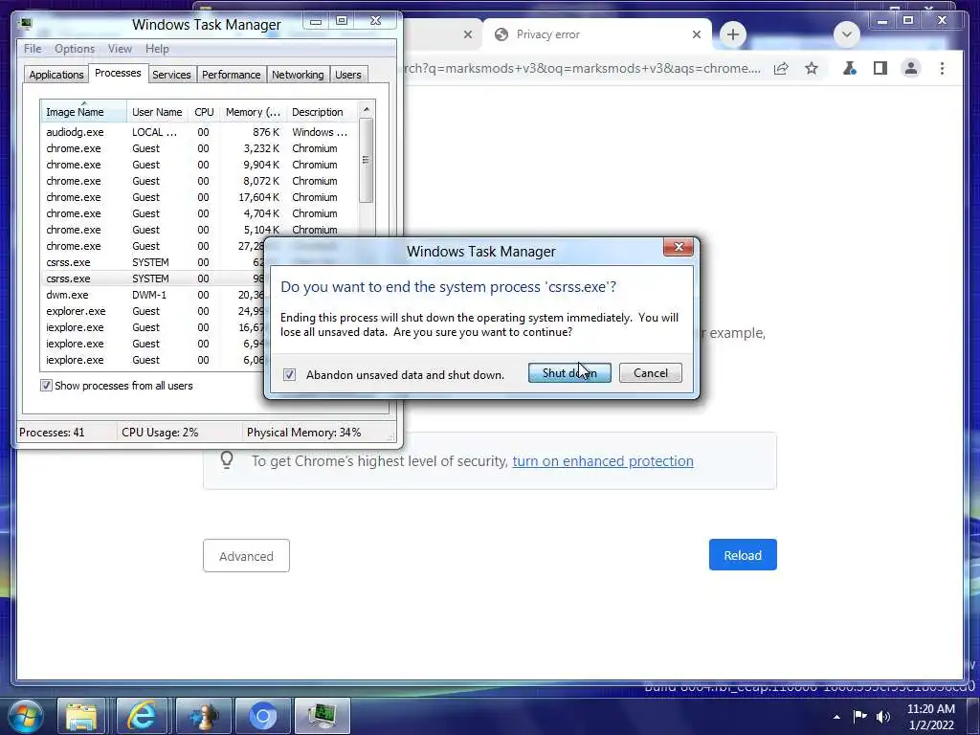Image resolution: width=980 pixels, height=735 pixels.
Task: Click Shut down in the csrss.exe dialog
Action: tap(569, 373)
